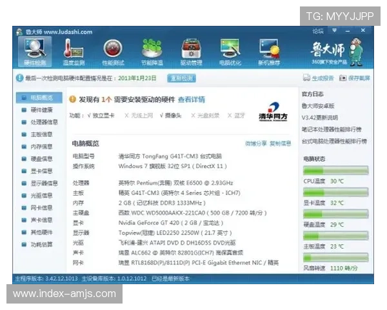This screenshot has width=387, height=310.
Task: Open the 节能降温 clover icon
Action: (x=152, y=52)
